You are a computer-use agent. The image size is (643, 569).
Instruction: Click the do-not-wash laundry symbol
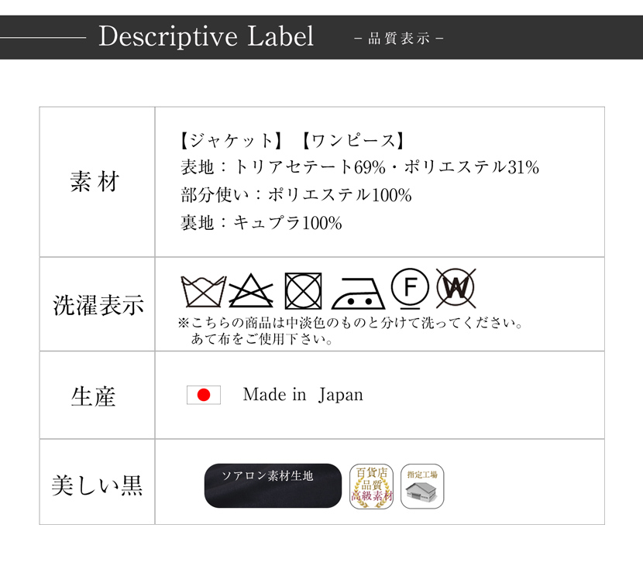(x=204, y=291)
